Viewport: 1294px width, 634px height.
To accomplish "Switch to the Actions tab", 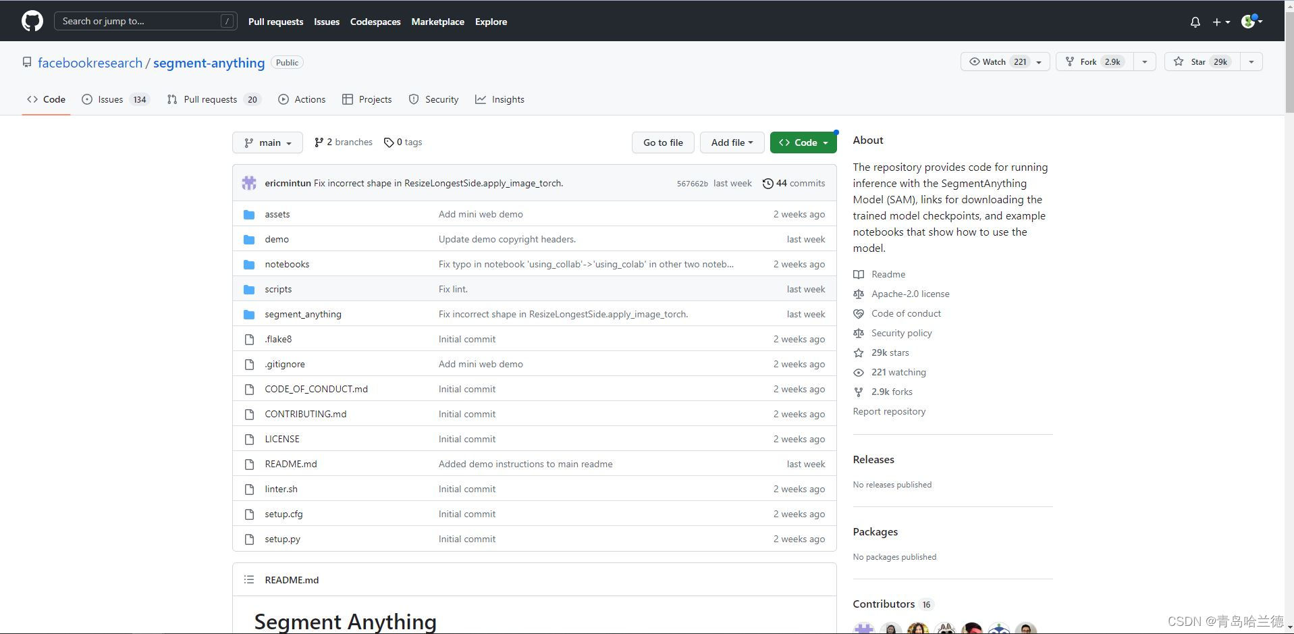I will point(302,99).
